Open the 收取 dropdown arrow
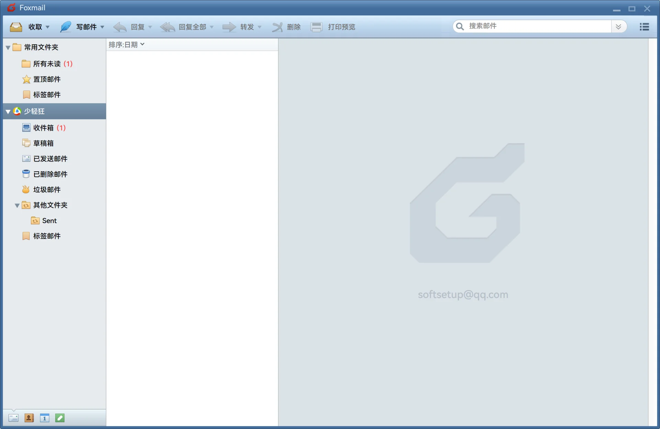The image size is (660, 429). pyautogui.click(x=48, y=27)
